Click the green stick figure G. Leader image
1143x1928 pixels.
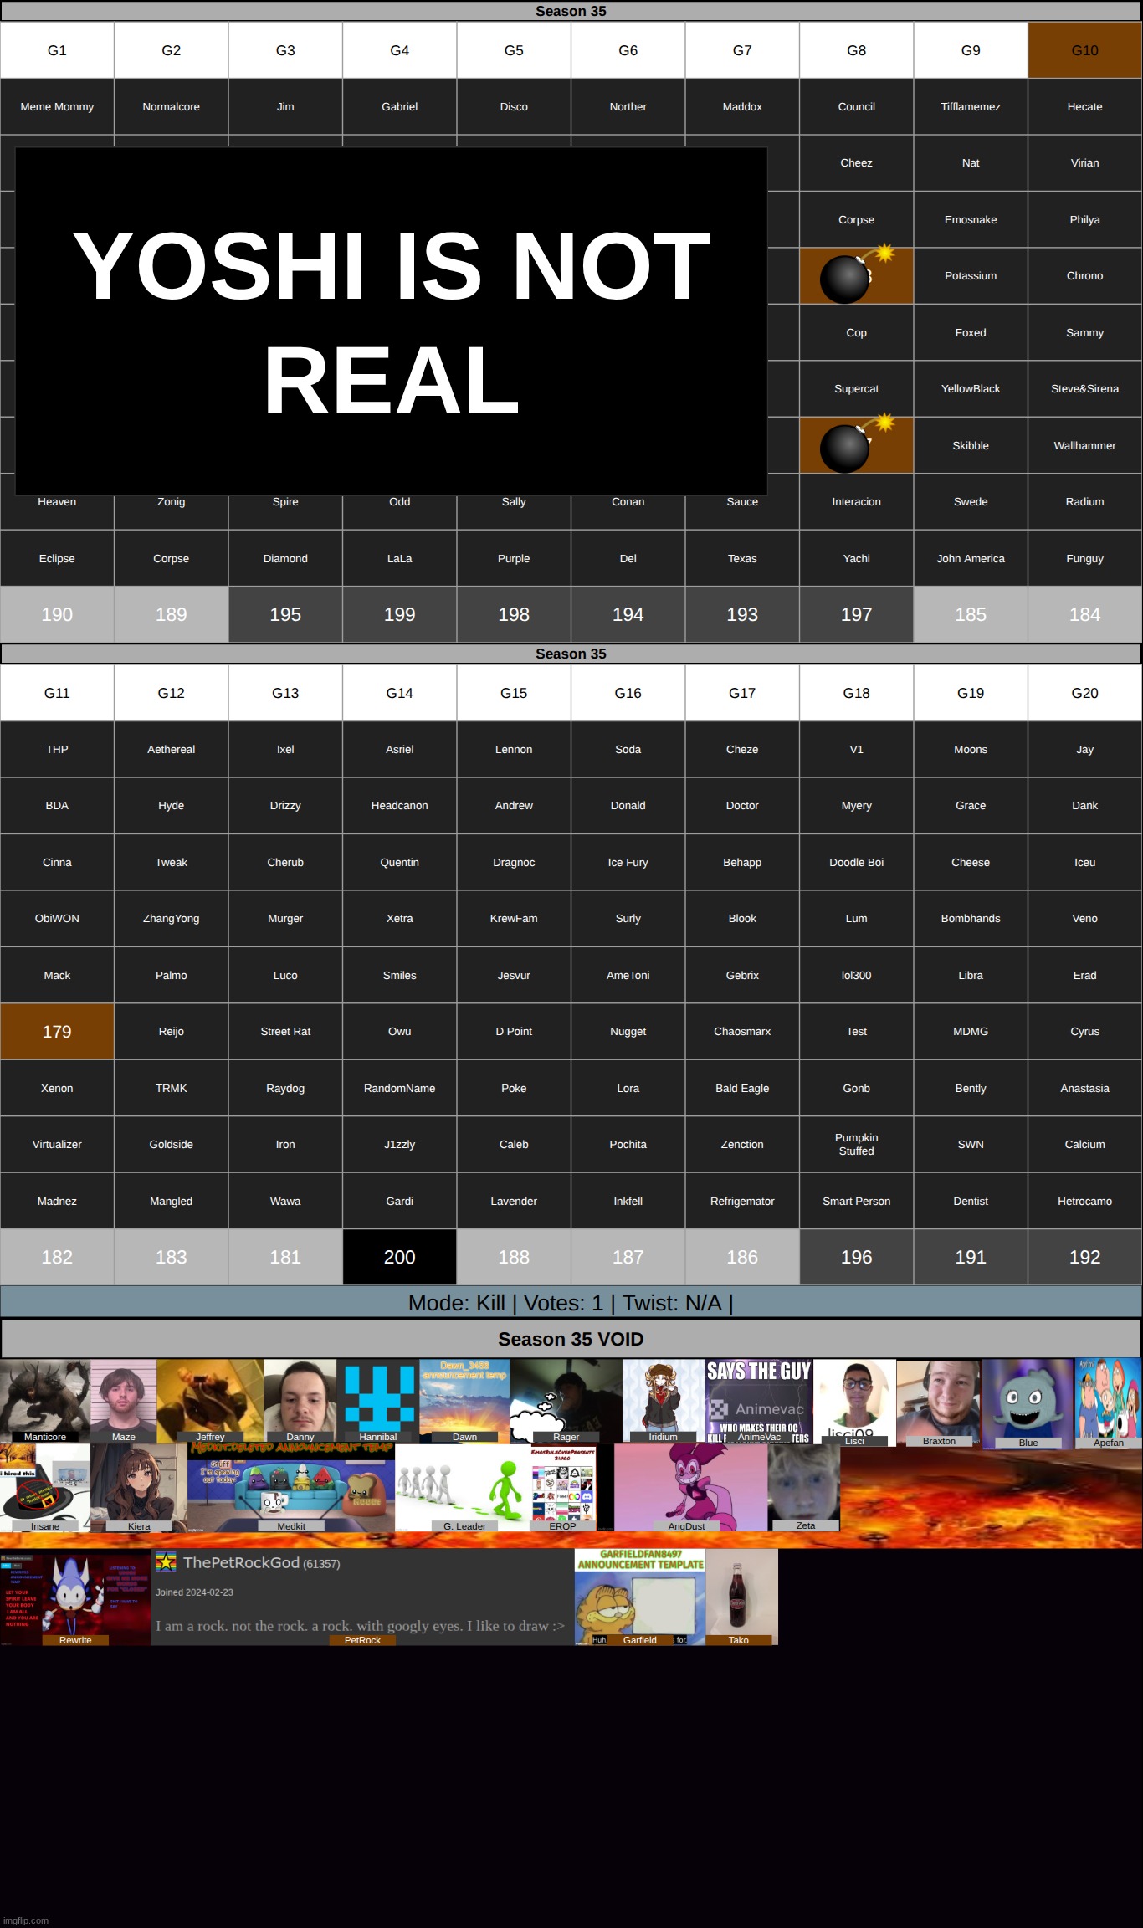coord(464,1489)
